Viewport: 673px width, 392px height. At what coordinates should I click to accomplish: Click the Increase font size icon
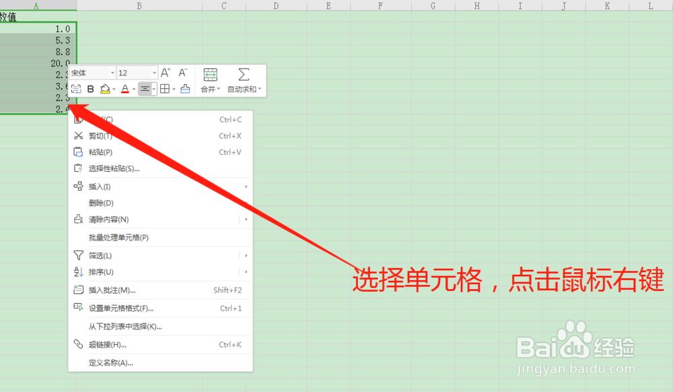click(x=165, y=72)
